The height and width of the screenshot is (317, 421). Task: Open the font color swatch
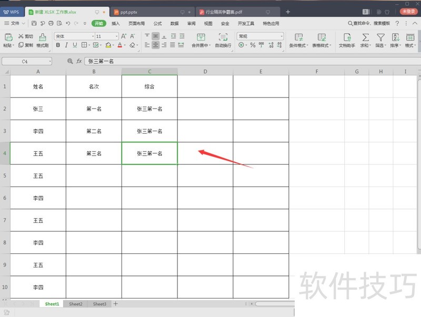pos(119,46)
